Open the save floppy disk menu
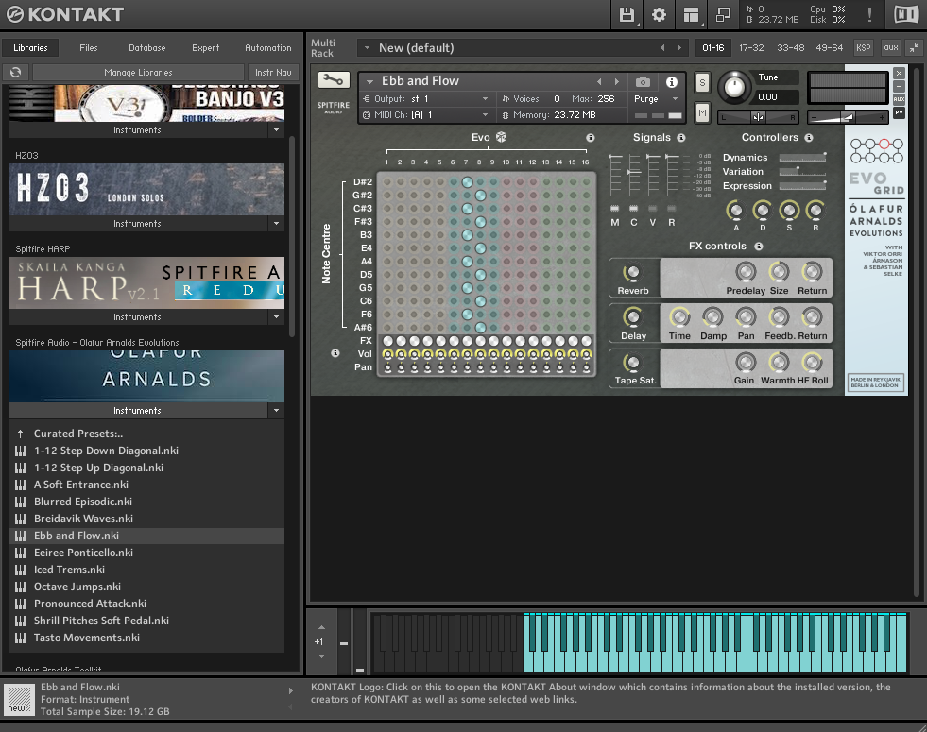Viewport: 927px width, 732px height. tap(627, 15)
